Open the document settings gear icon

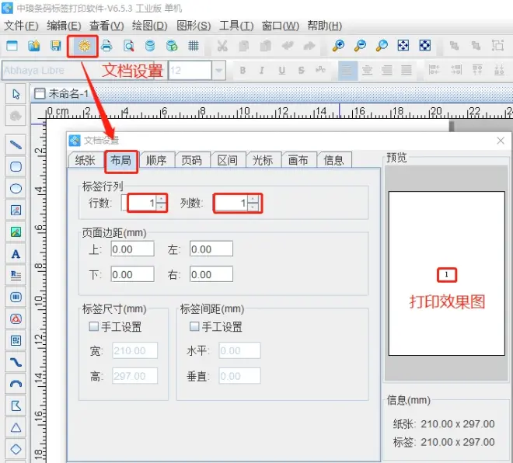(x=82, y=46)
